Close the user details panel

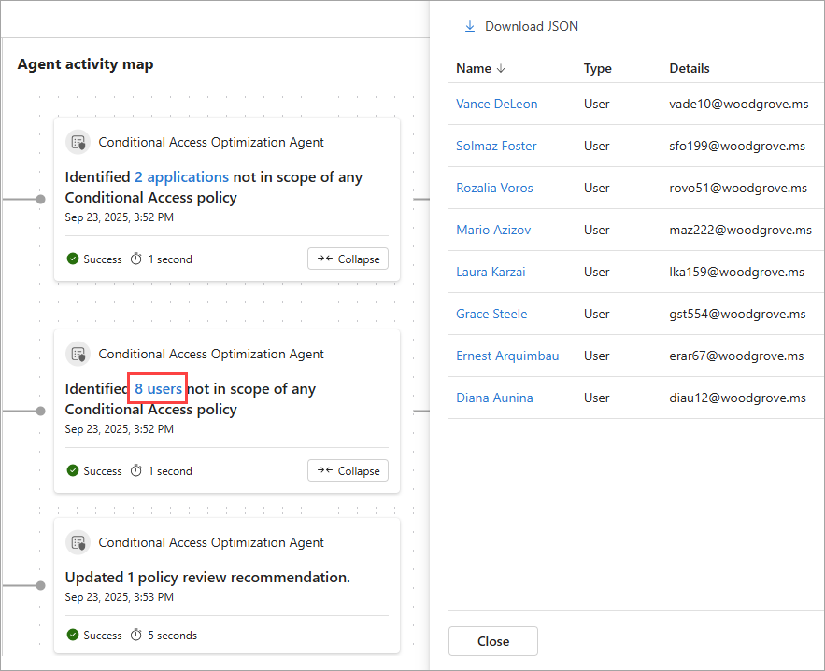click(492, 641)
